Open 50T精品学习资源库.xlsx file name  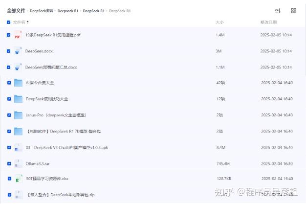tap(47, 179)
